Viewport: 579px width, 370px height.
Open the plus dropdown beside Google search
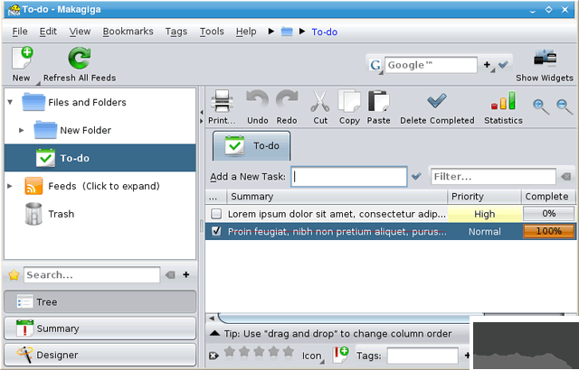click(x=489, y=66)
